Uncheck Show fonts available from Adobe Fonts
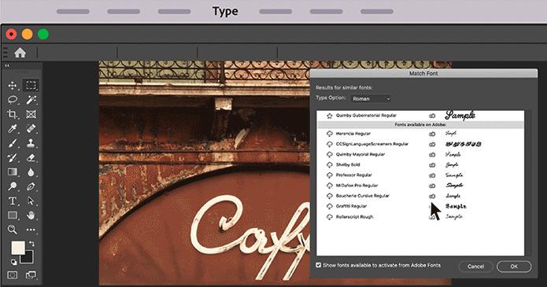 click(319, 265)
